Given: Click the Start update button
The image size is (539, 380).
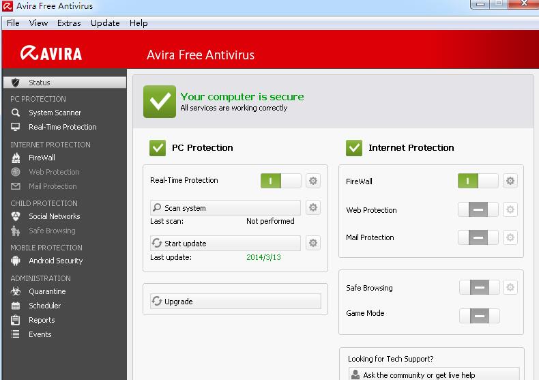Looking at the screenshot, I should click(x=225, y=244).
